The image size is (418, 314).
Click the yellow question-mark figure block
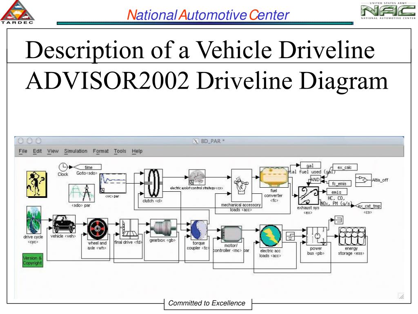(x=36, y=184)
